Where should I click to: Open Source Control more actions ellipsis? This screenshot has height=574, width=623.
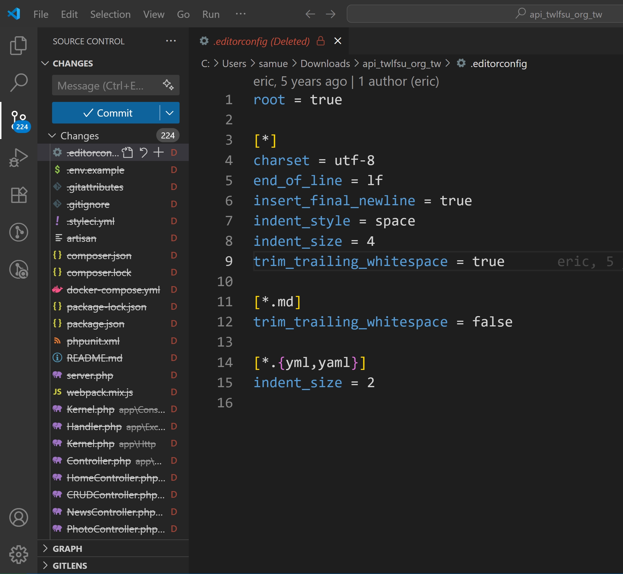171,41
